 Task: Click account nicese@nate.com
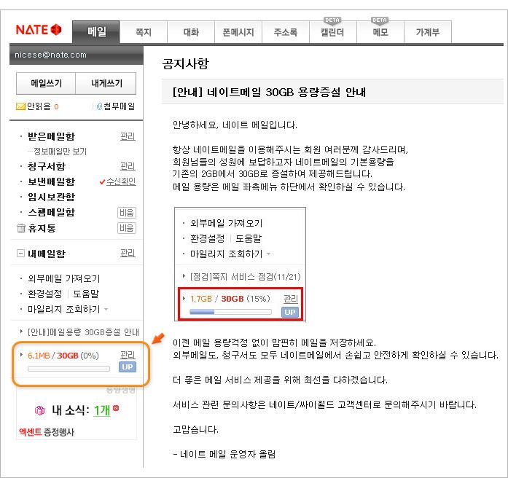[50, 55]
